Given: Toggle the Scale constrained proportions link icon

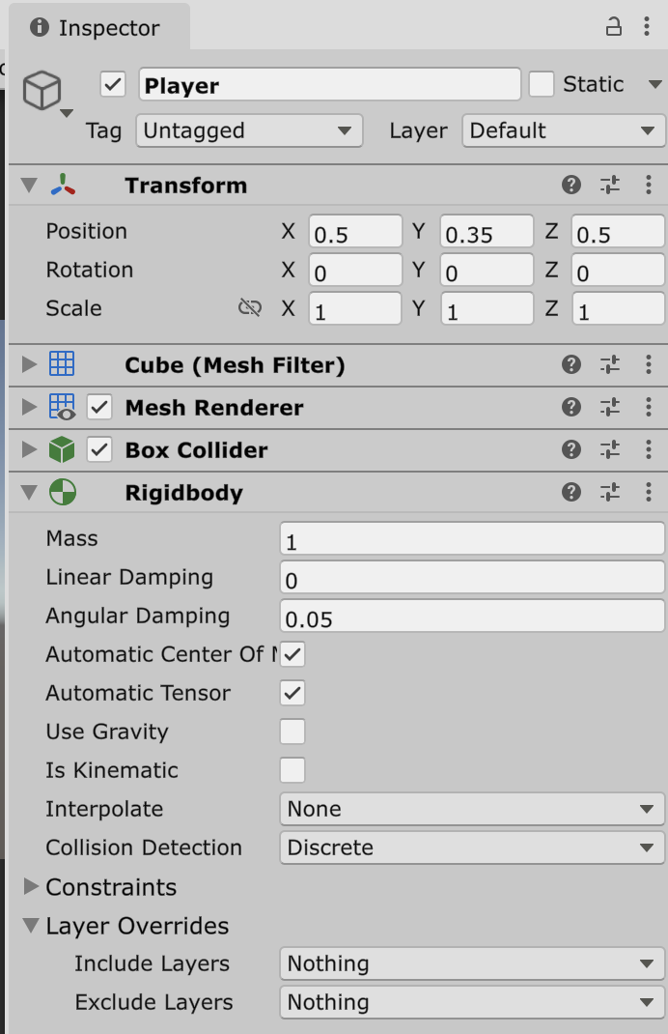Looking at the screenshot, I should point(250,308).
